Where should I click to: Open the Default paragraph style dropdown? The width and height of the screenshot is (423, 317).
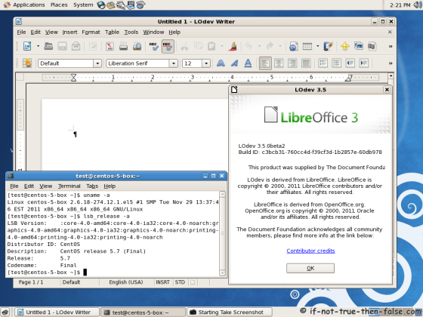tap(97, 63)
